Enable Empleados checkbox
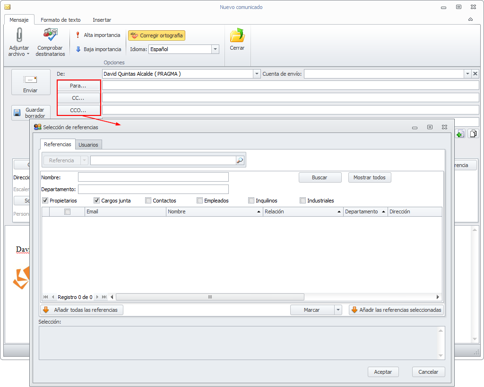Image resolution: width=484 pixels, height=387 pixels. [x=200, y=201]
